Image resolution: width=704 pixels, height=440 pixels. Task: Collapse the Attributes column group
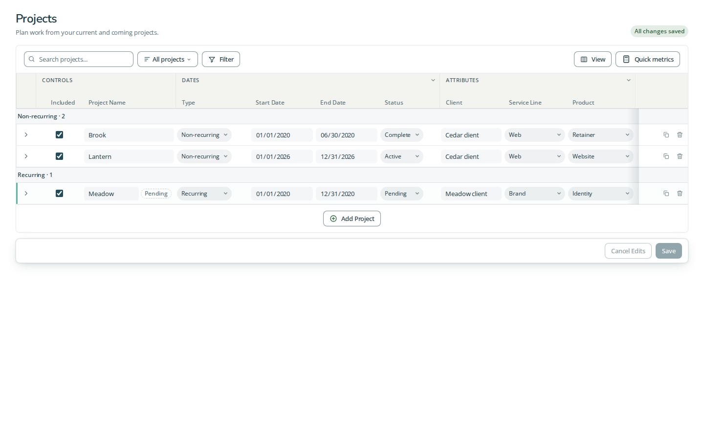628,80
